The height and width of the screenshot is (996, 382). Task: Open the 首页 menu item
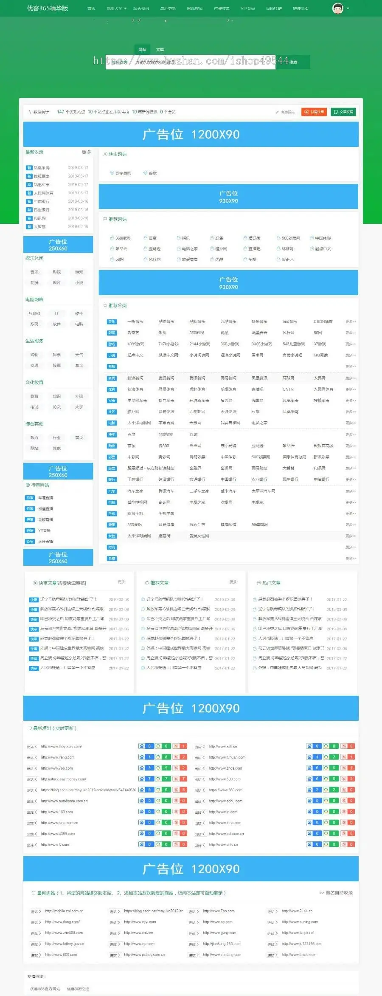click(x=91, y=8)
